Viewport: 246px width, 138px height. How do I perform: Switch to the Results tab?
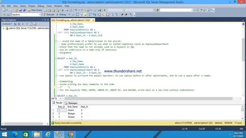[57, 103]
